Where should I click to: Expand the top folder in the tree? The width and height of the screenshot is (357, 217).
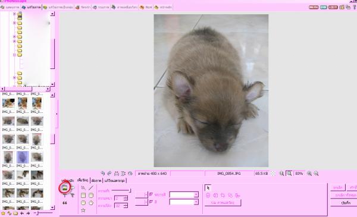[14, 14]
